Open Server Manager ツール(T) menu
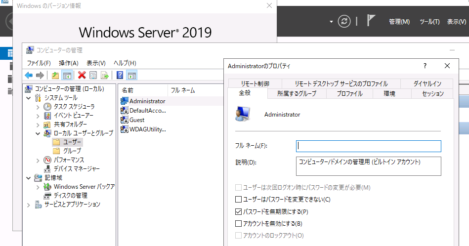This screenshot has height=246, width=469. pos(429,22)
